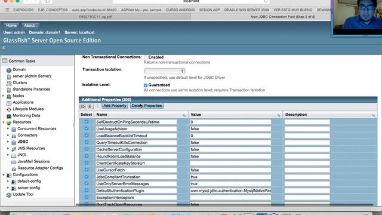Click the Applications icon in tree
The width and height of the screenshot is (382, 215).
point(9,103)
